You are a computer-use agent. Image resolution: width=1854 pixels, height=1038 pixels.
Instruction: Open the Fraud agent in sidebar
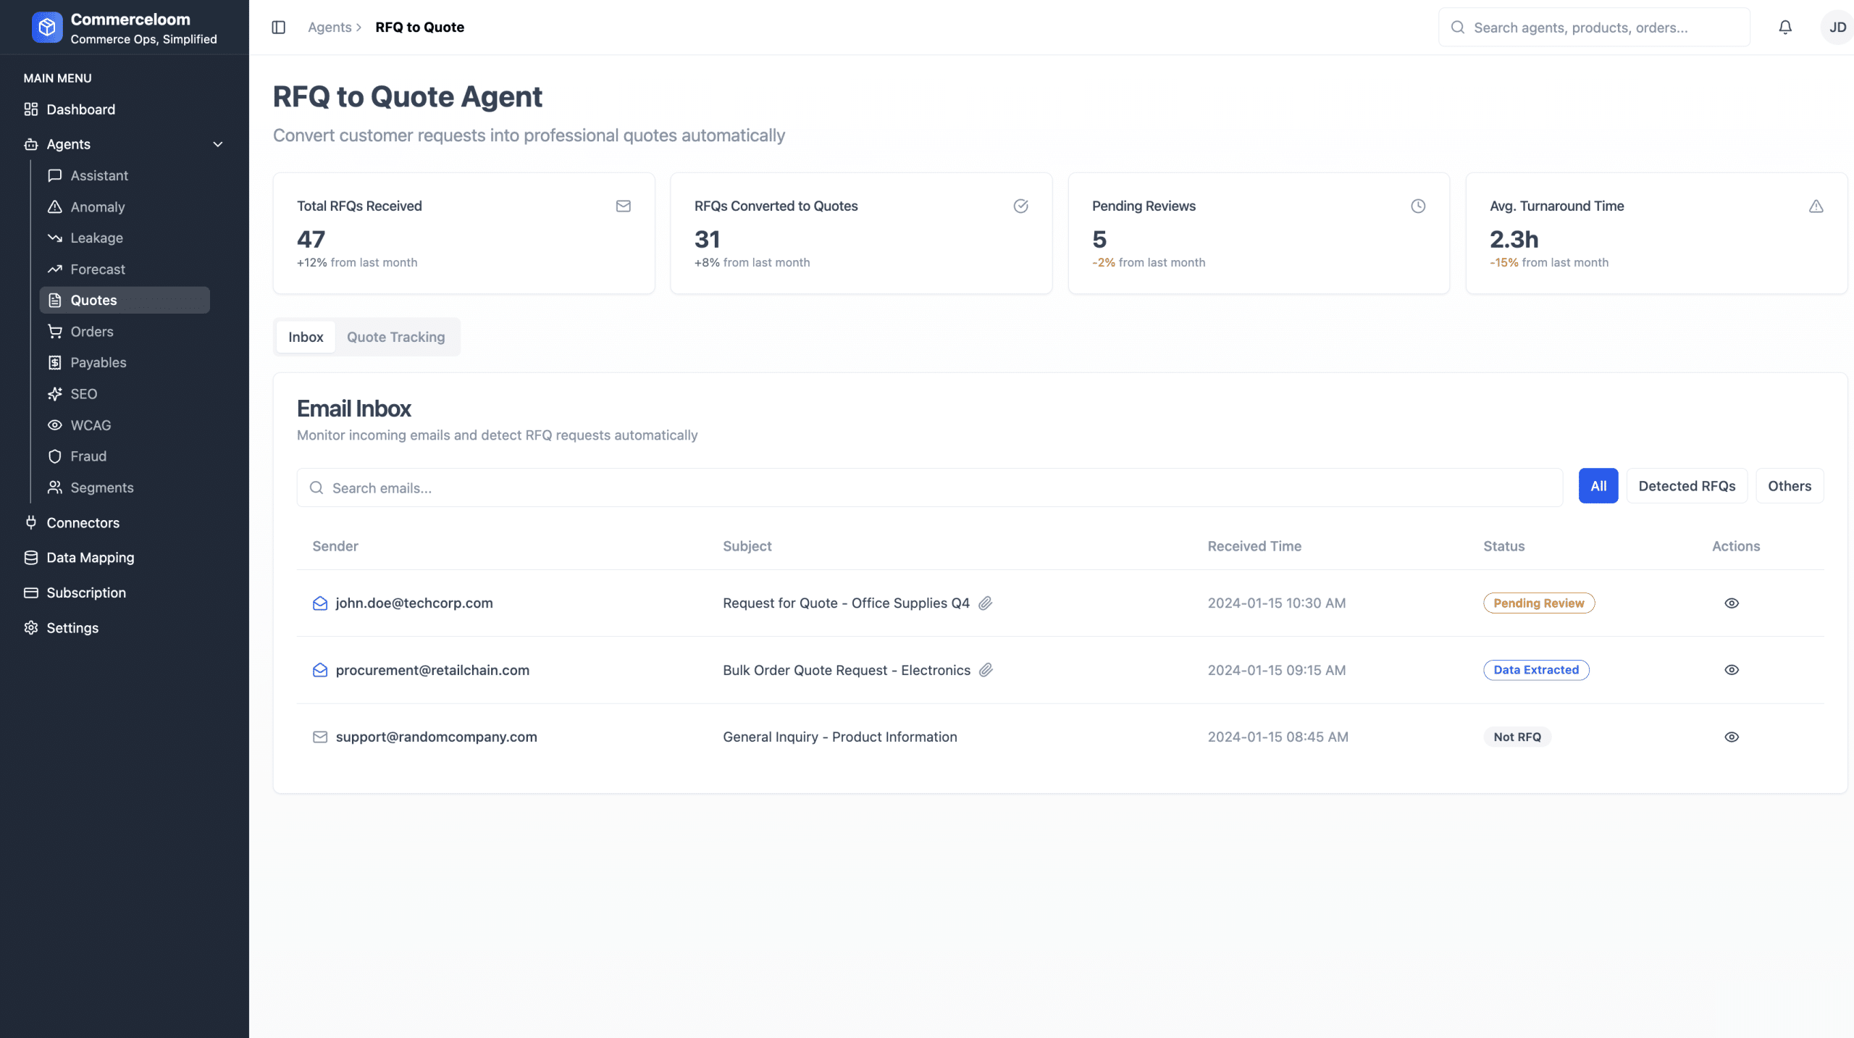(88, 456)
